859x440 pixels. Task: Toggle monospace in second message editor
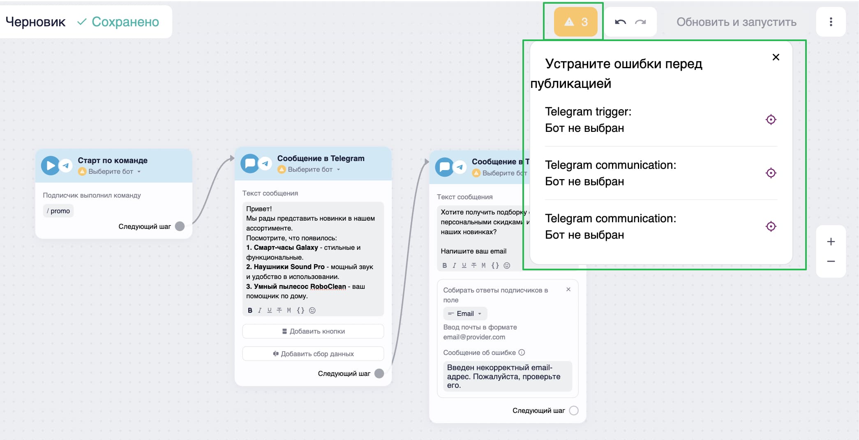pyautogui.click(x=483, y=266)
